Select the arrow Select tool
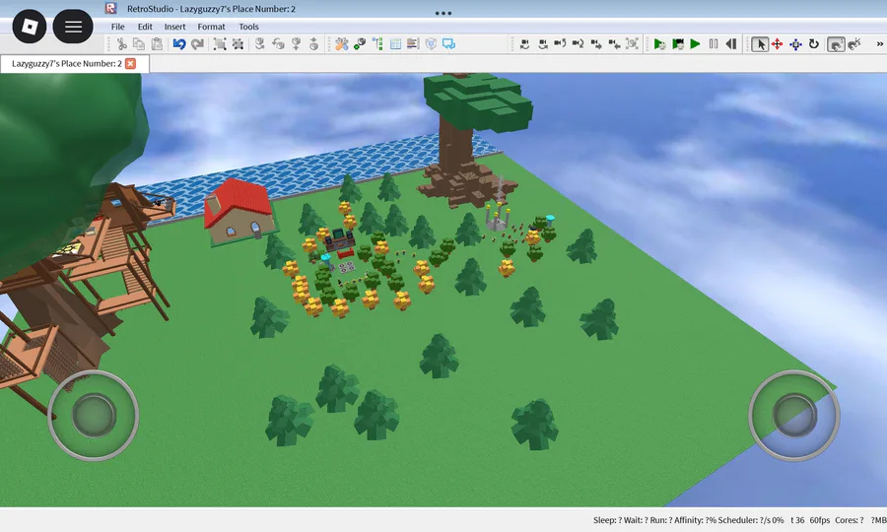This screenshot has height=532, width=887. coord(760,44)
